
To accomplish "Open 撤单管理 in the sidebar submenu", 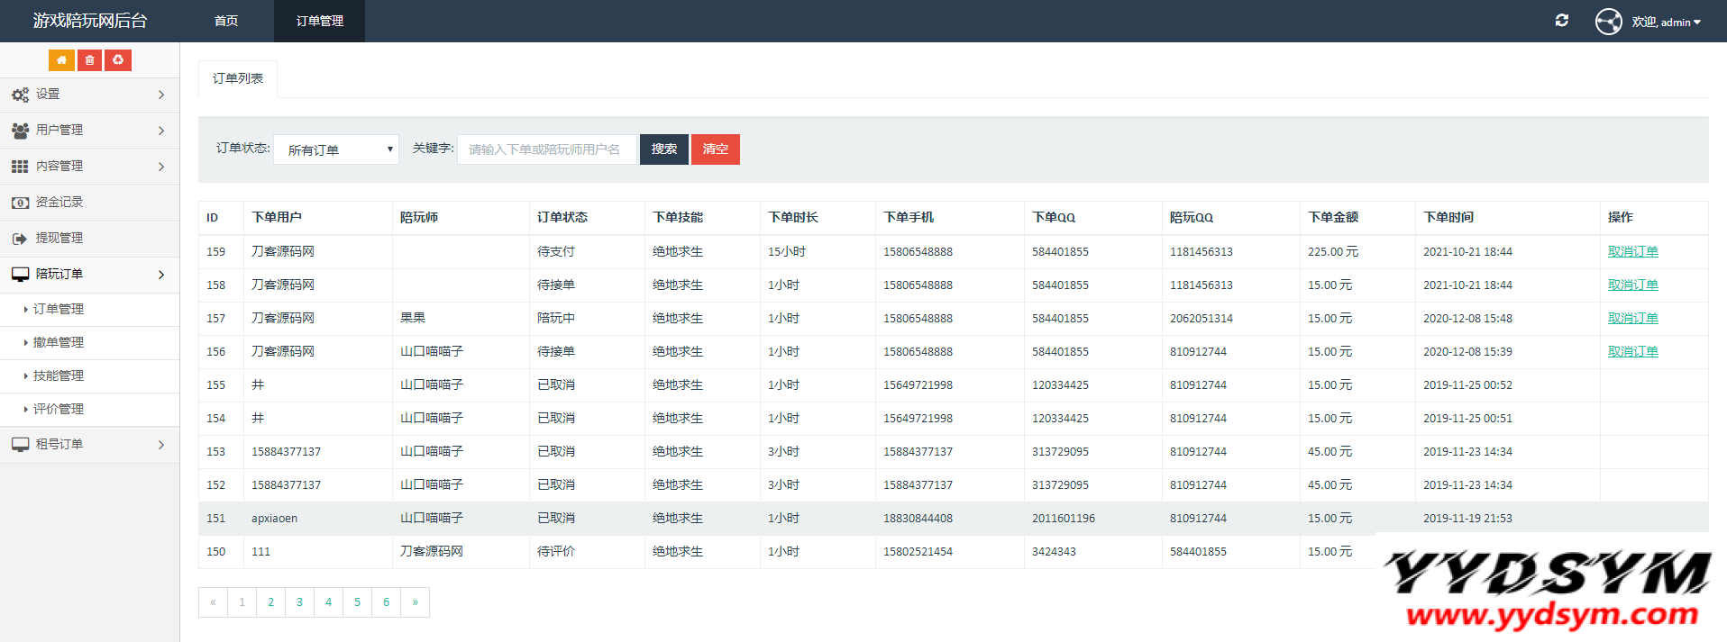I will click(59, 343).
